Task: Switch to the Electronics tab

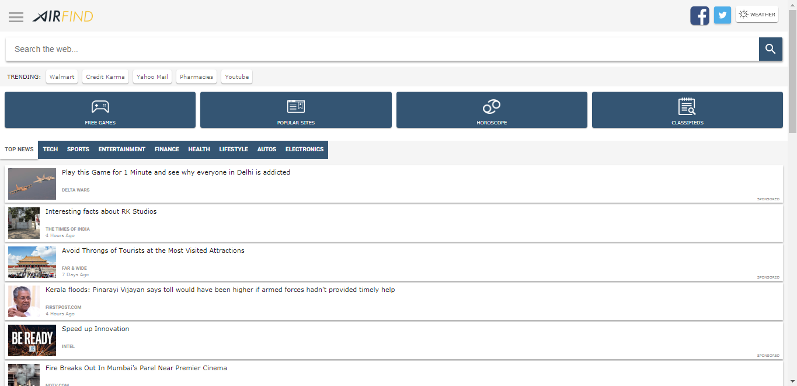Action: 304,149
